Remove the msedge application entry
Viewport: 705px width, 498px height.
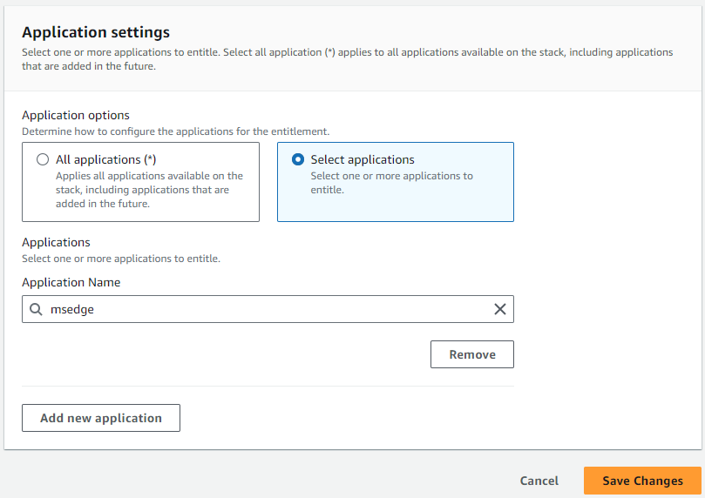(472, 354)
